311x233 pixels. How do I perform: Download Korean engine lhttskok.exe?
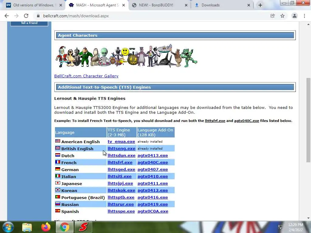(121, 191)
